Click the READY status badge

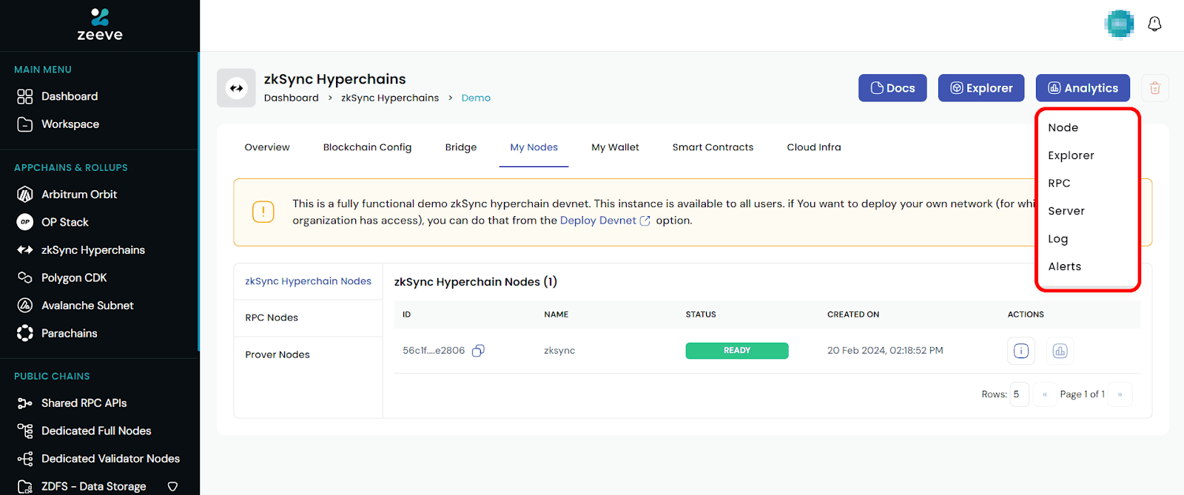click(737, 351)
